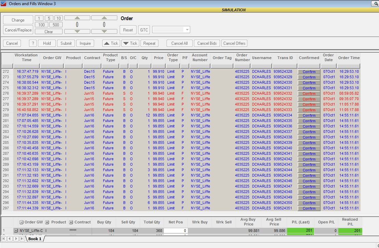Screen dimensions: 379x248
Task: Confirm the order in row 276
Action: tap(309, 94)
